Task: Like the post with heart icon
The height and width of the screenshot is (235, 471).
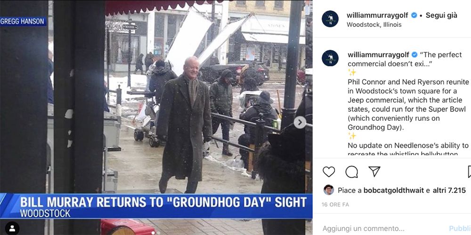Action: tap(329, 172)
